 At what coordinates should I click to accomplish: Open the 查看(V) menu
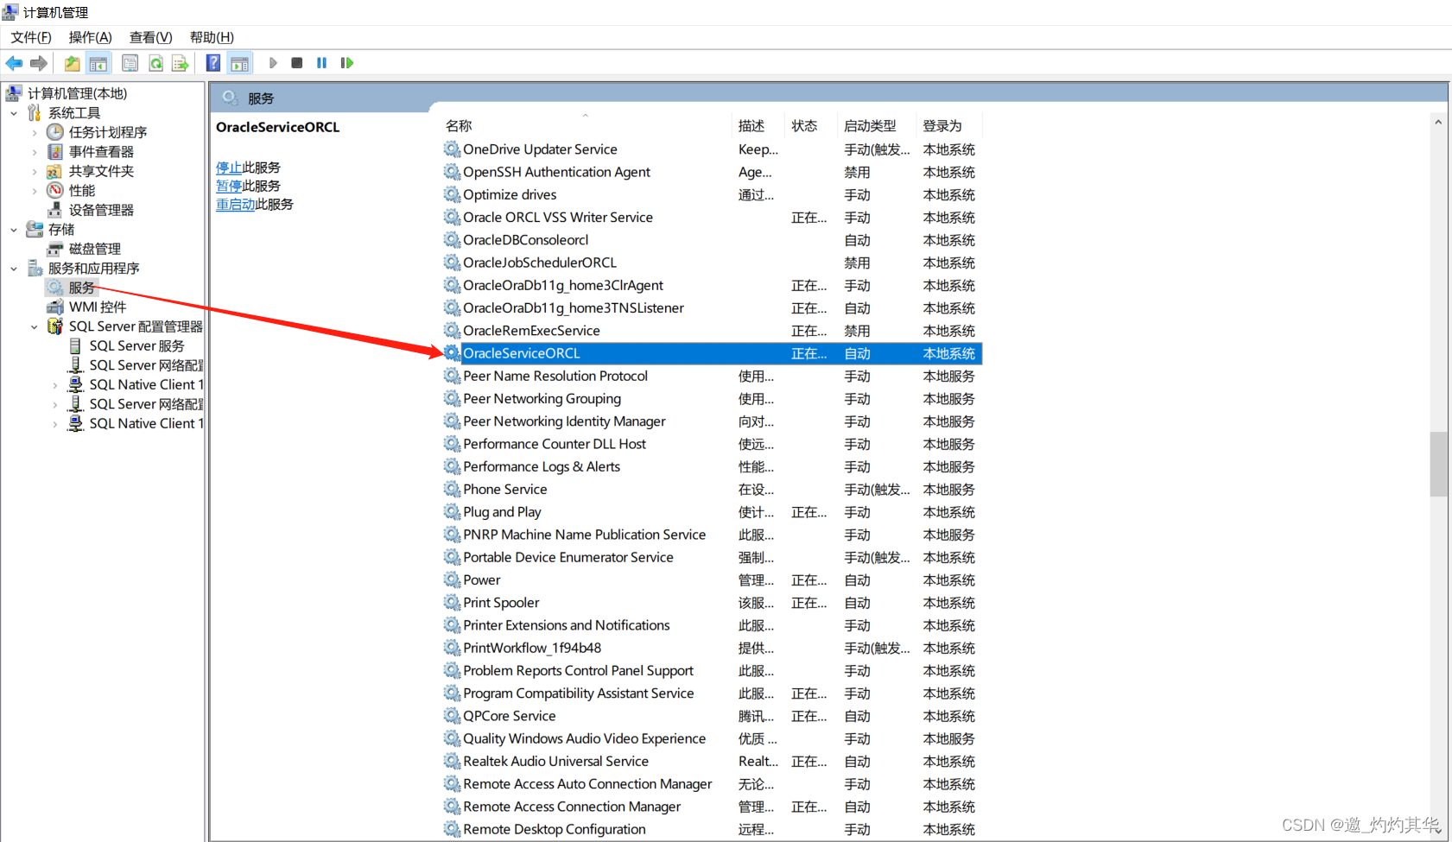(x=151, y=37)
